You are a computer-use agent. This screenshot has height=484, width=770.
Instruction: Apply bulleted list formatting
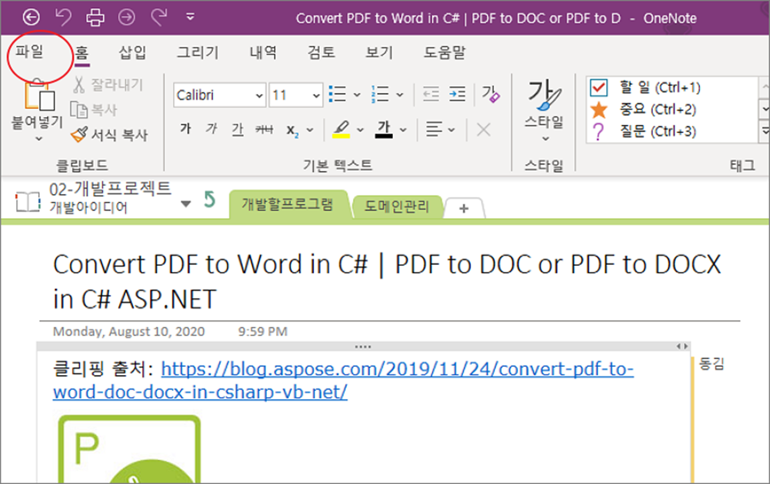click(338, 95)
